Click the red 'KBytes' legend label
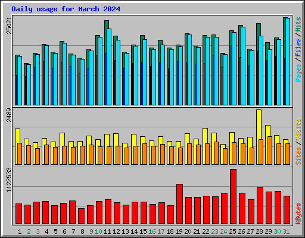Screen dimensions: 305x238 click(298, 214)
